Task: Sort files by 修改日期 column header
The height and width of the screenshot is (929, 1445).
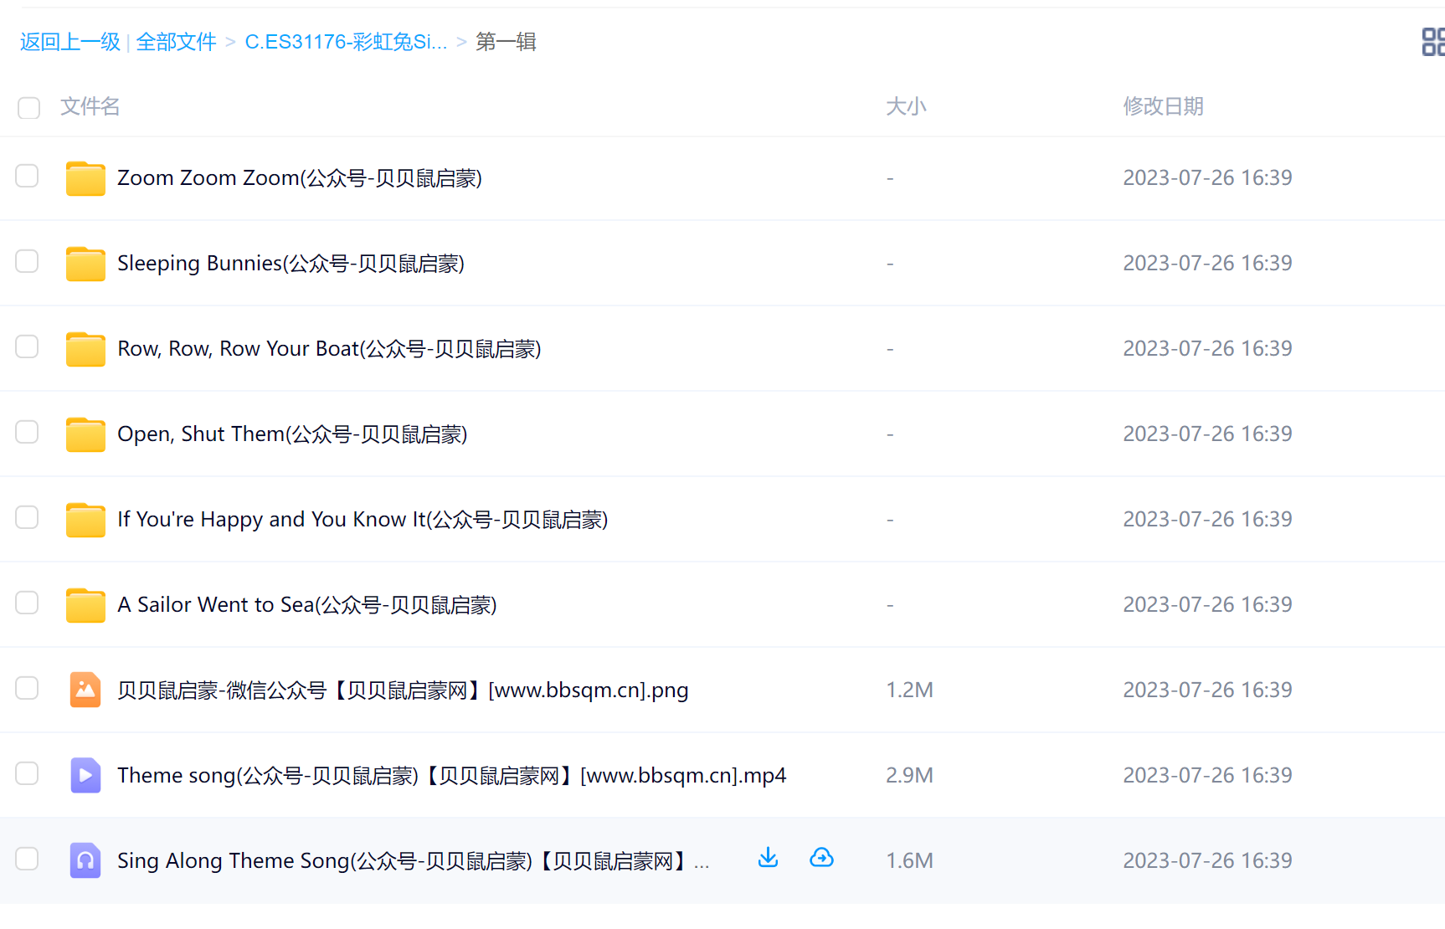Action: (x=1163, y=106)
